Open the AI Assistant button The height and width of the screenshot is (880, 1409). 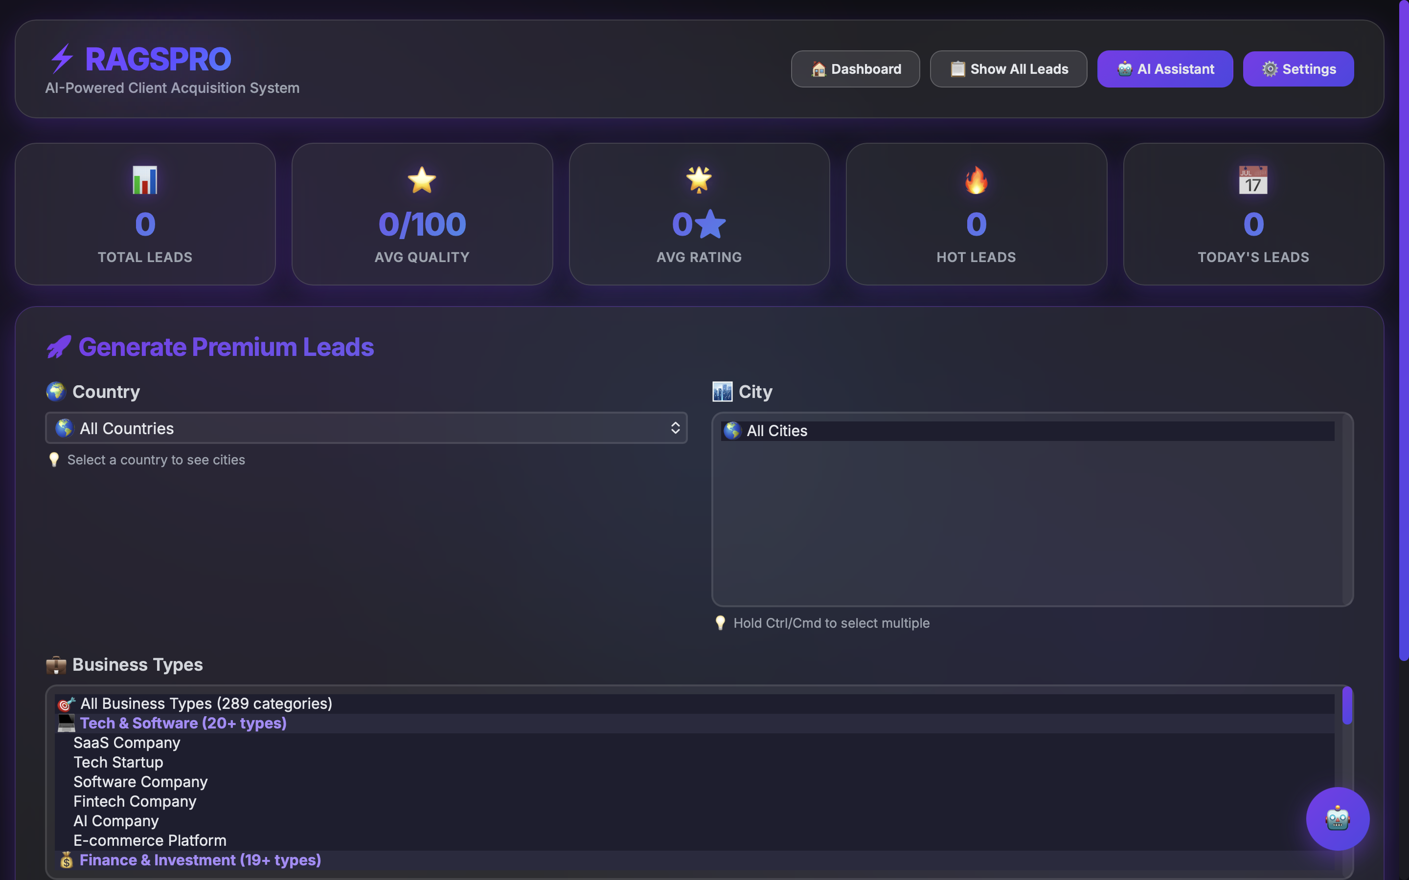click(x=1165, y=69)
